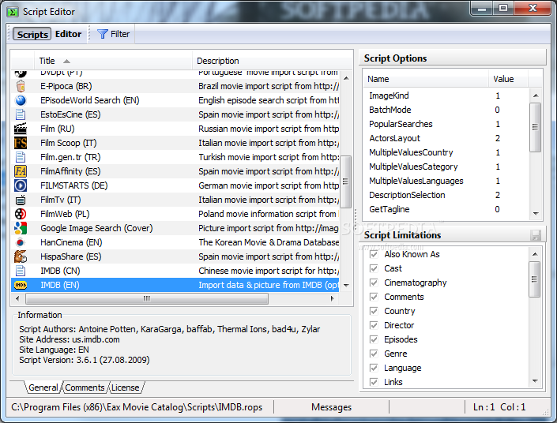Screen dimensions: 557x423
Task: Click the Script Options scroll-up arrow
Action: (536, 95)
